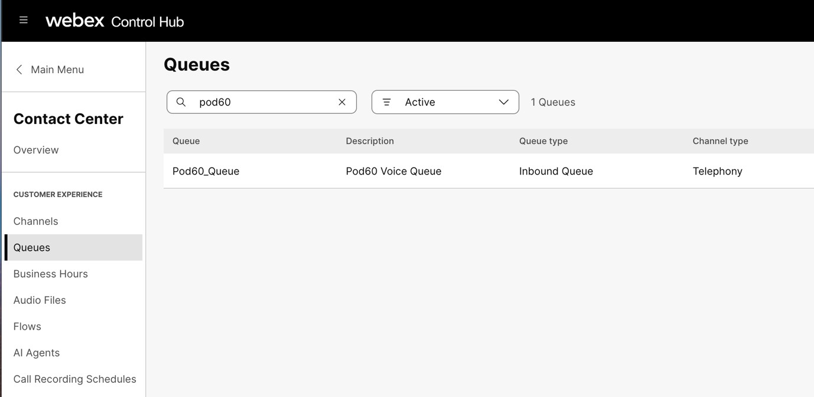Open AI Agents section

(37, 353)
